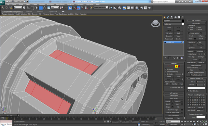Select Vertex sub-object level
Viewport: 208px width, 126px height.
168,66
